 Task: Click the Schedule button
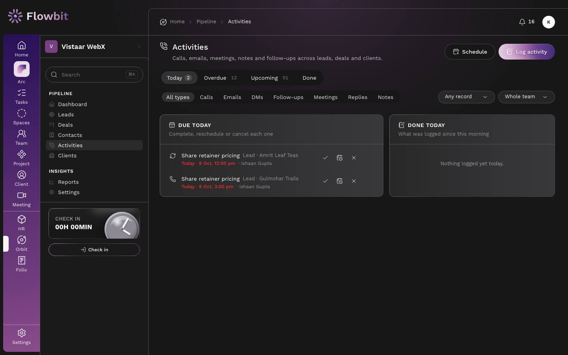coord(470,52)
